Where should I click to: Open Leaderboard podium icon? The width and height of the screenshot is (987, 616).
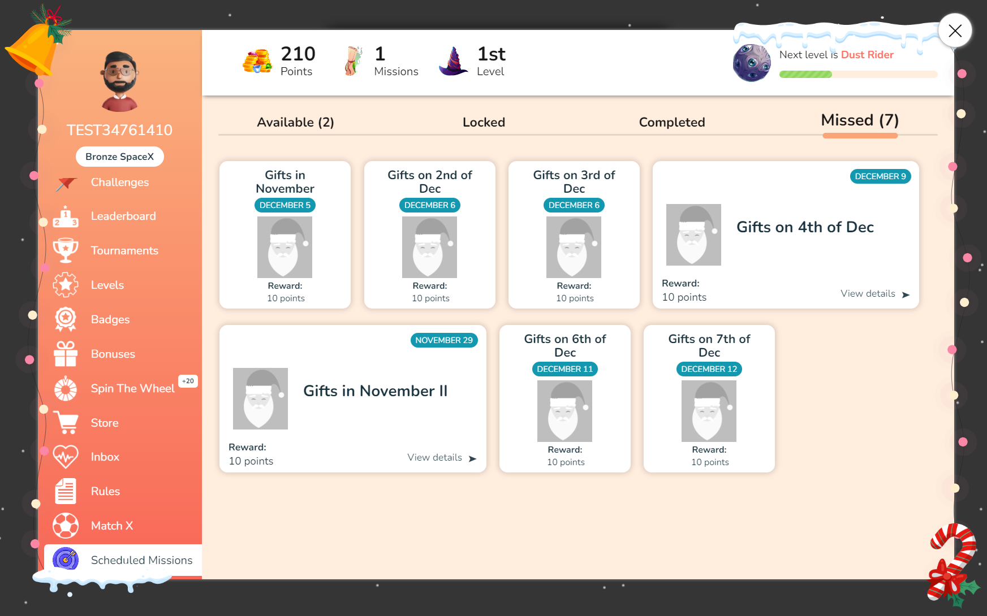66,216
